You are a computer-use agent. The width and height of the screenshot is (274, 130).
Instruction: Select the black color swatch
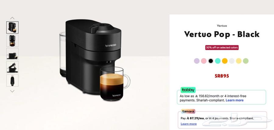(211, 61)
